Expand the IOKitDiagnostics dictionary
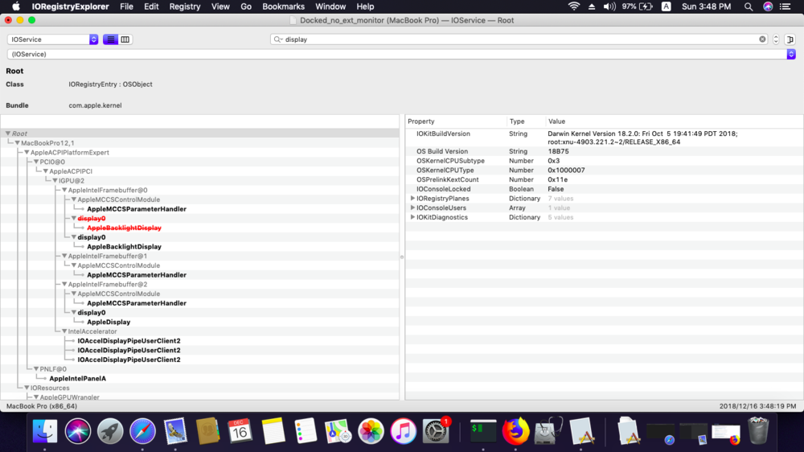This screenshot has width=804, height=452. point(413,217)
